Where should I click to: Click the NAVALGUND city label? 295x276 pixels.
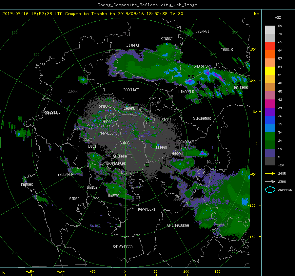point(108,133)
